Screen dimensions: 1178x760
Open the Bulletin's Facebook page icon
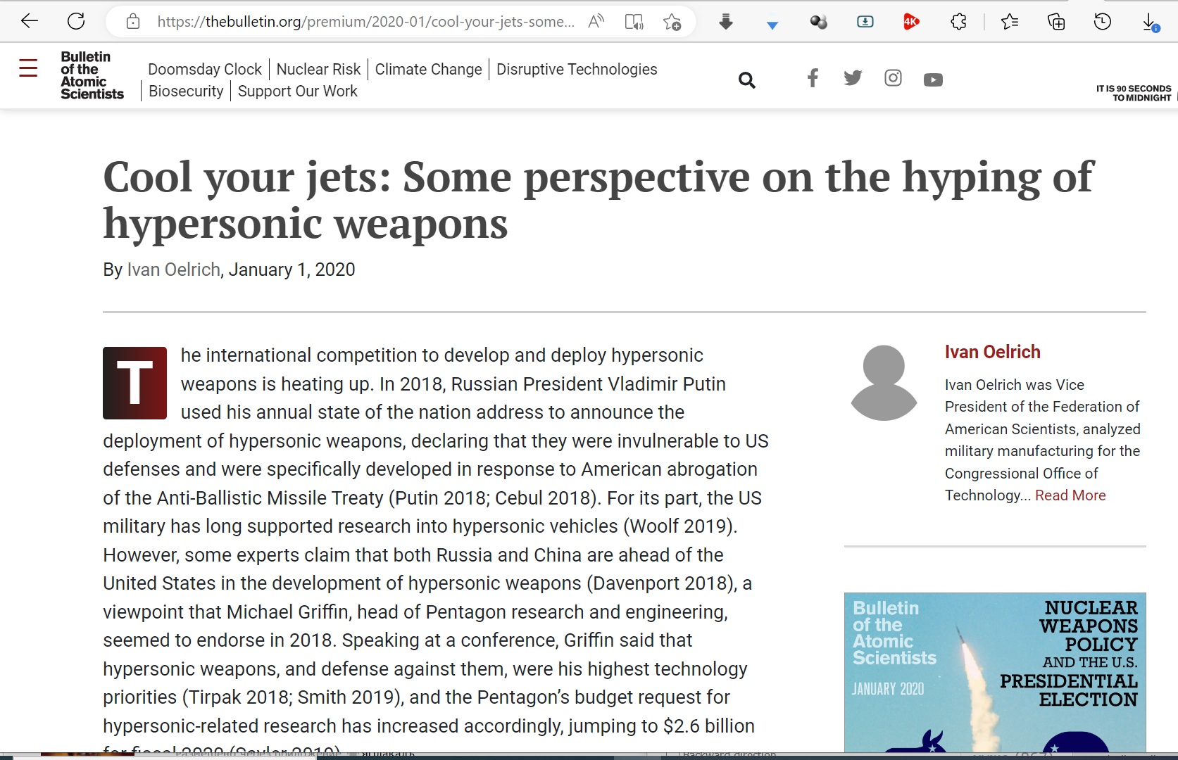click(x=813, y=78)
